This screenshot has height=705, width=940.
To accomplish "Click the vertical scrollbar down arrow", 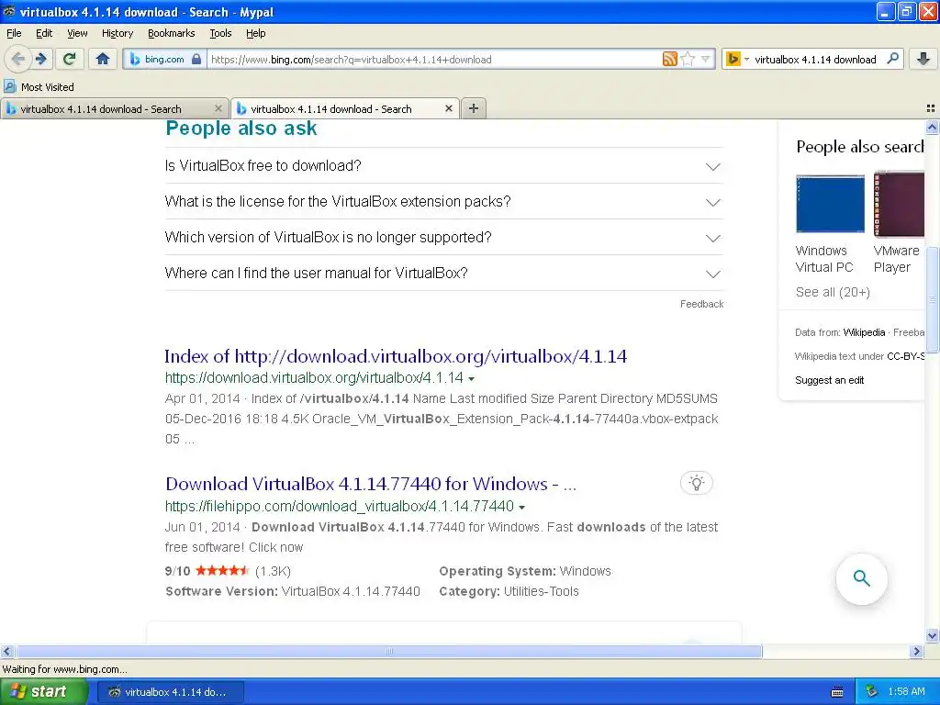I will 932,635.
